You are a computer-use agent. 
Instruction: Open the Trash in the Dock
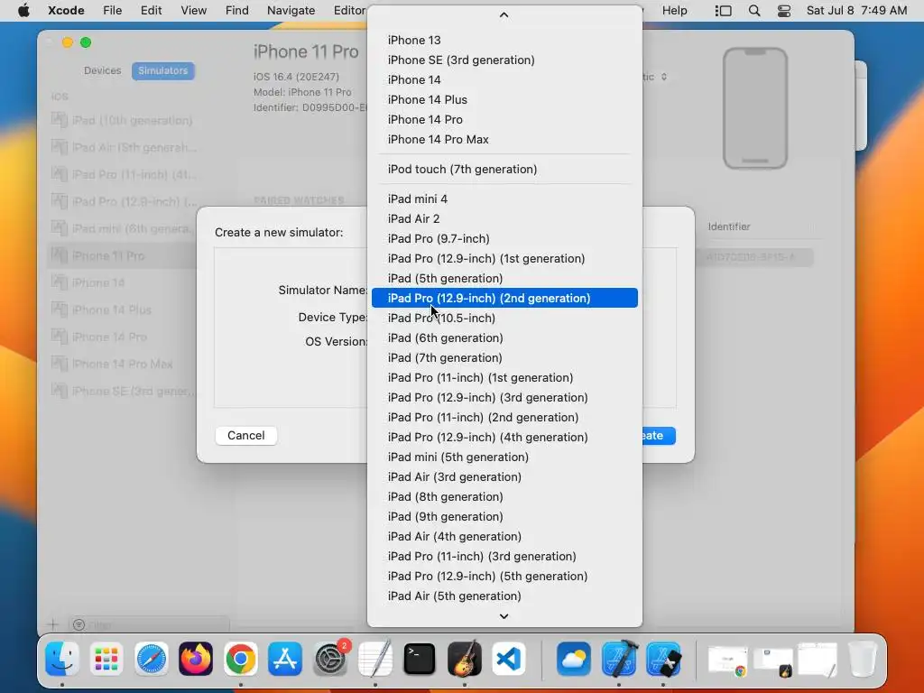click(x=863, y=659)
